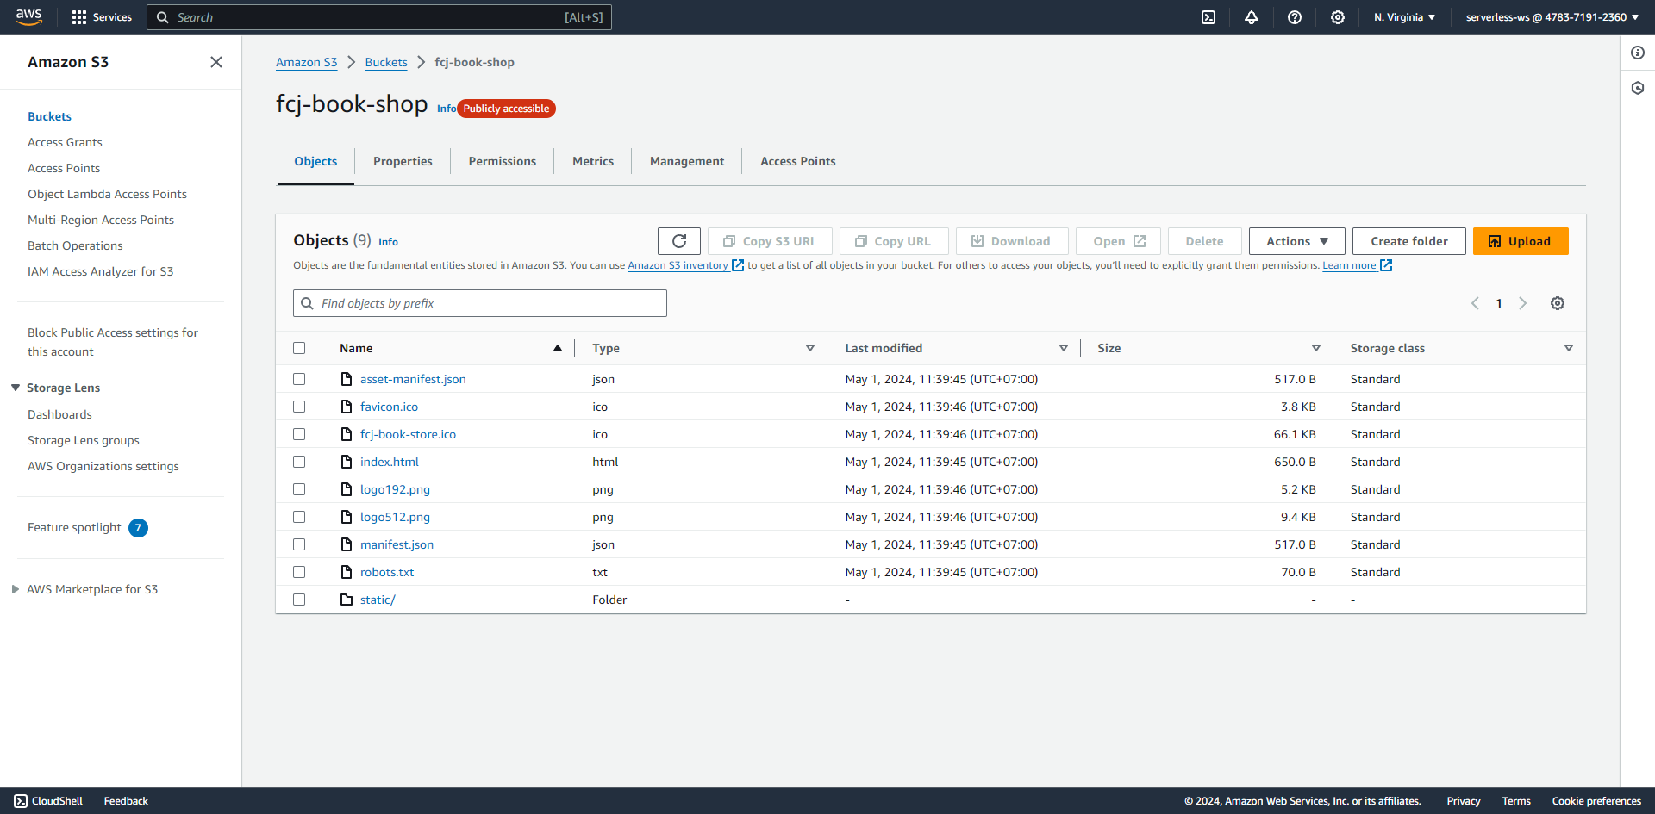Open the serverless-ws account menu

coord(1552,17)
